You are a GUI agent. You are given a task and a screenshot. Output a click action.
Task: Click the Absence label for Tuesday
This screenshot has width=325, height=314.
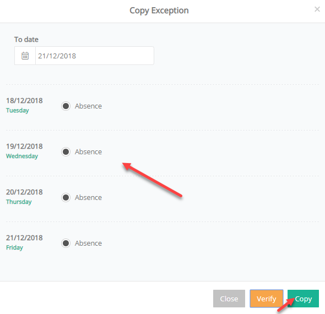pyautogui.click(x=88, y=106)
